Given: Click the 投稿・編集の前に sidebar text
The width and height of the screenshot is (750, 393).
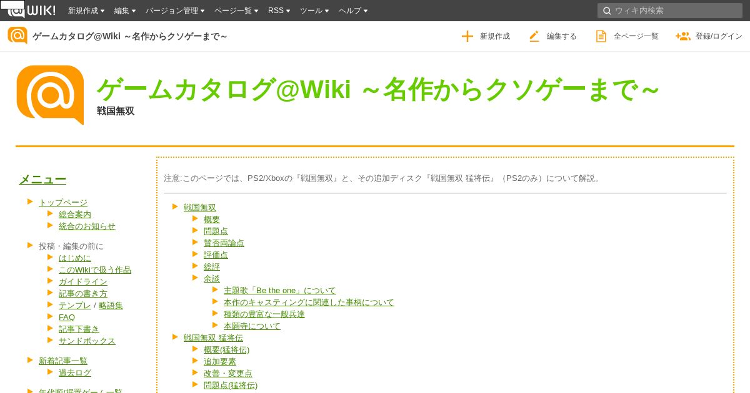Looking at the screenshot, I should pyautogui.click(x=71, y=246).
